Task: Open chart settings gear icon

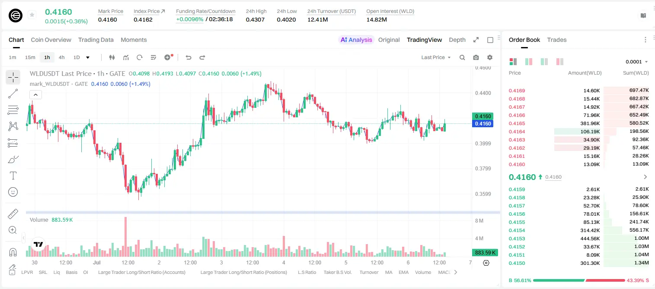Action: point(490,57)
